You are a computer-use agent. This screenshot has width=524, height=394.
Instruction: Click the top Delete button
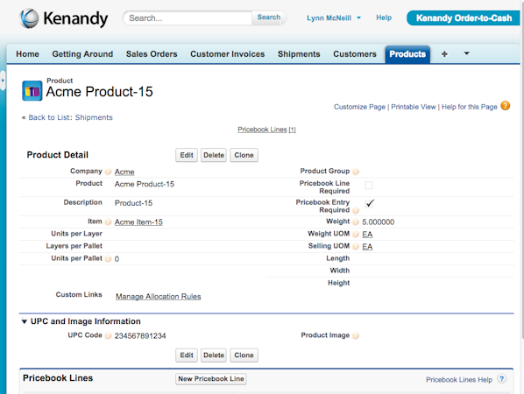(x=214, y=155)
